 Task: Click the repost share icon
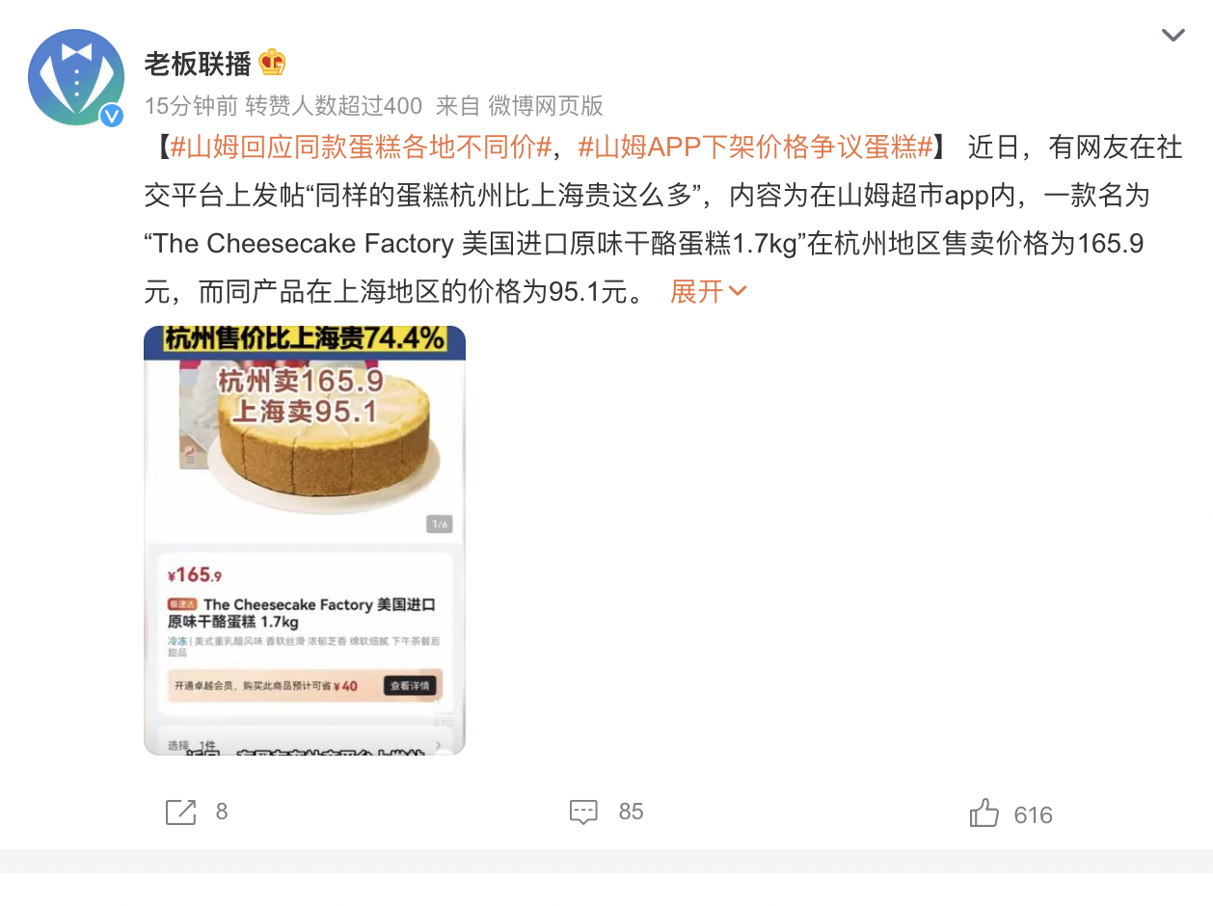[x=180, y=813]
